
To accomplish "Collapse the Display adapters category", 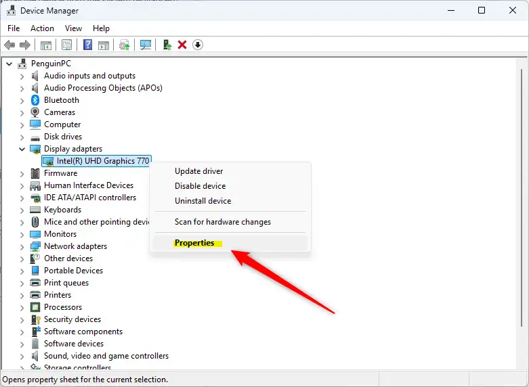I will click(x=22, y=149).
